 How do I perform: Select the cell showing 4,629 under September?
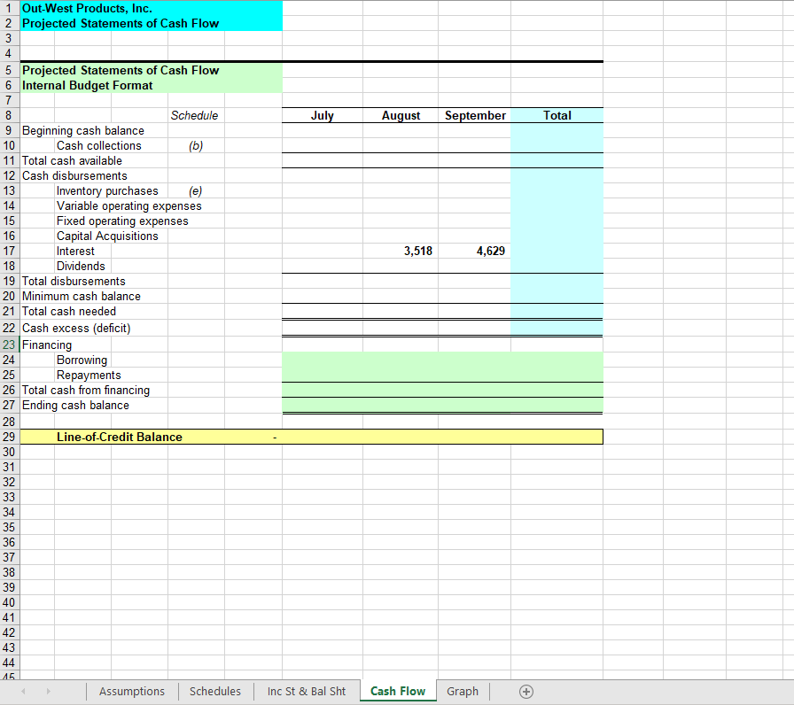coord(475,251)
